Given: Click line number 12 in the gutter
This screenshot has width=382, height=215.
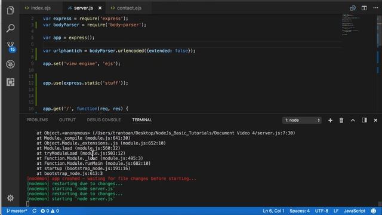Looking at the screenshot, I should coord(31,83).
